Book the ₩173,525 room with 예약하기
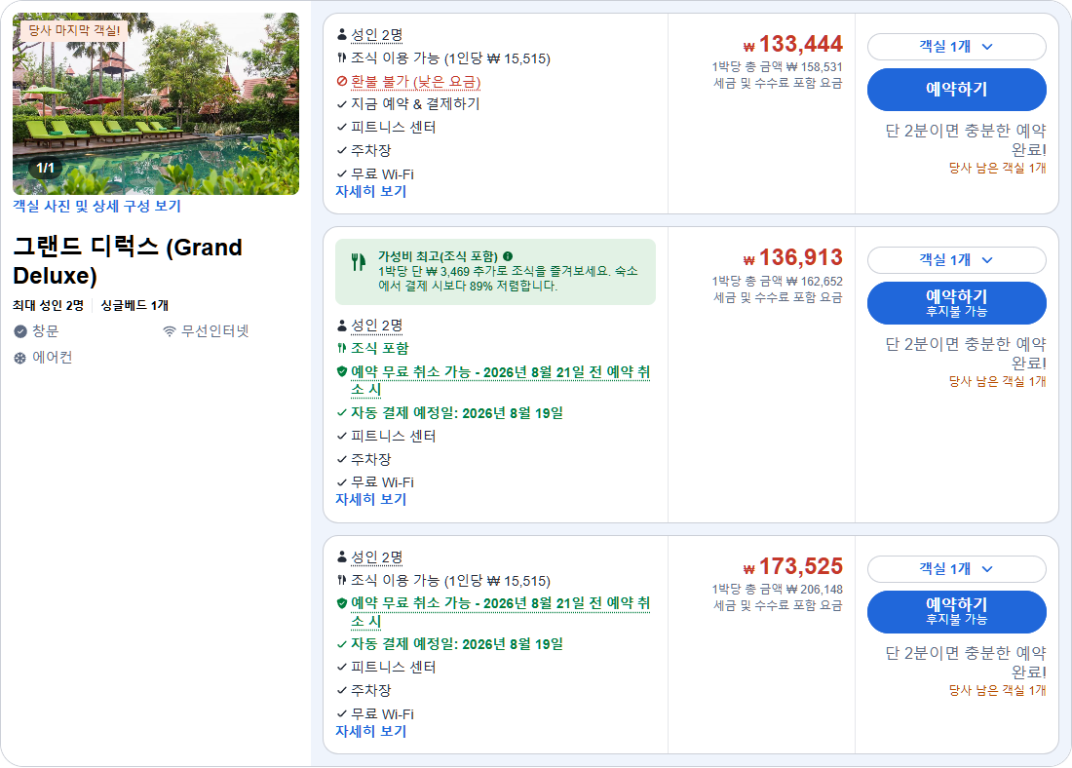The width and height of the screenshot is (1072, 768). coord(956,612)
